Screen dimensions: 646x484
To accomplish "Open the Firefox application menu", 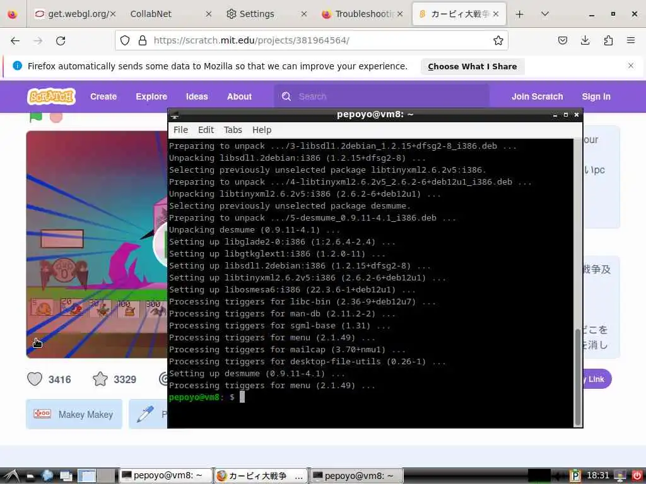I will tap(631, 40).
